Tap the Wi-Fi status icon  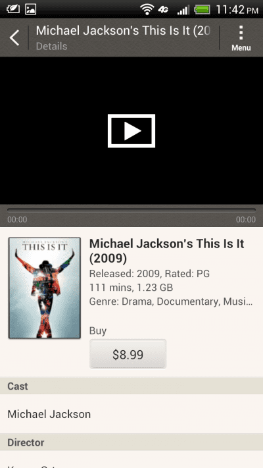pyautogui.click(x=147, y=10)
